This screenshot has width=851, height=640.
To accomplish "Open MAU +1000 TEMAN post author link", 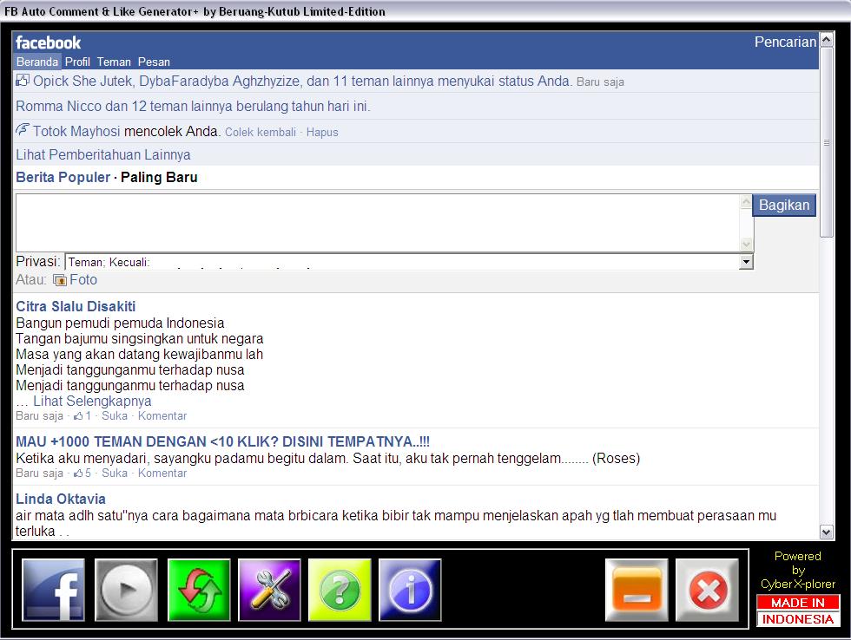I will (222, 441).
